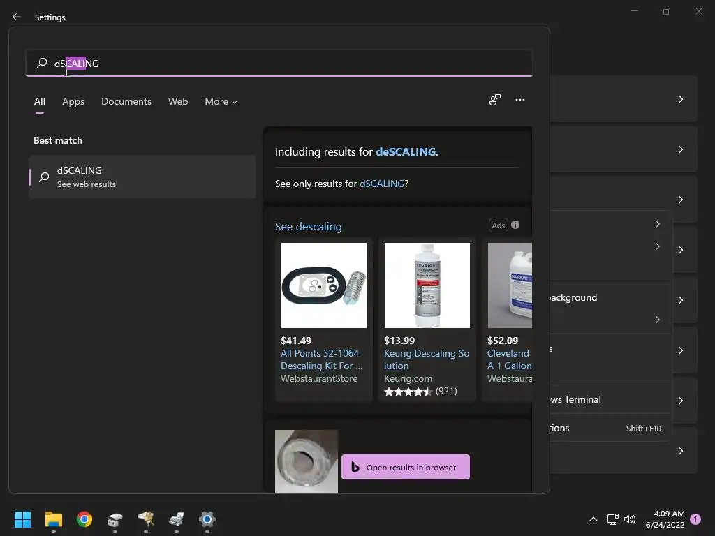Open the notification badge showing 1
Screen dimensions: 715x536
(x=695, y=519)
